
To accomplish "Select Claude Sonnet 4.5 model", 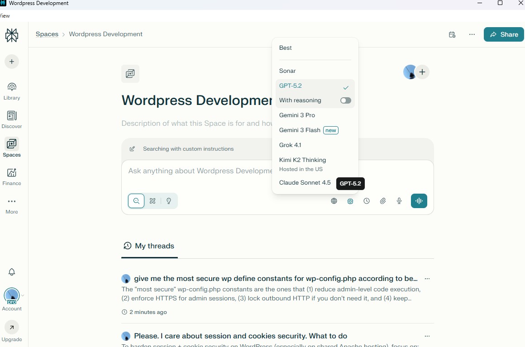I will tap(305, 183).
